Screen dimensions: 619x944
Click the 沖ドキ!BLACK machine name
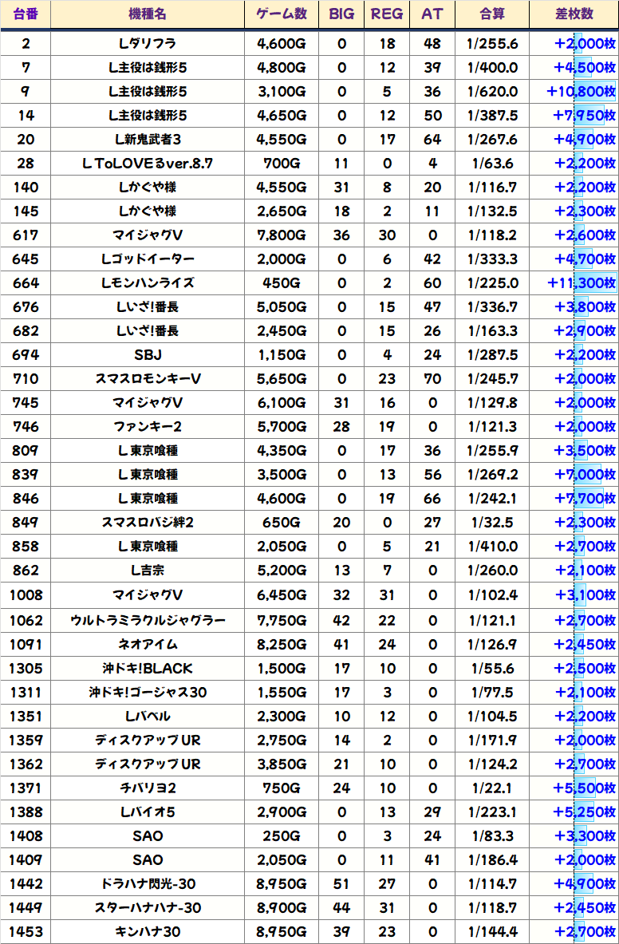tap(148, 668)
